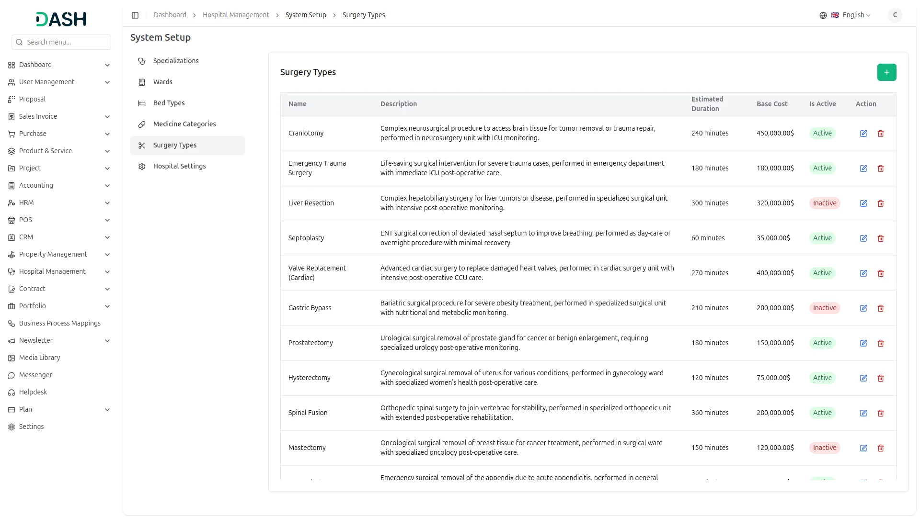Click the Active status badge for Hysterectomy
Screen dimensions: 920x517
click(x=822, y=378)
